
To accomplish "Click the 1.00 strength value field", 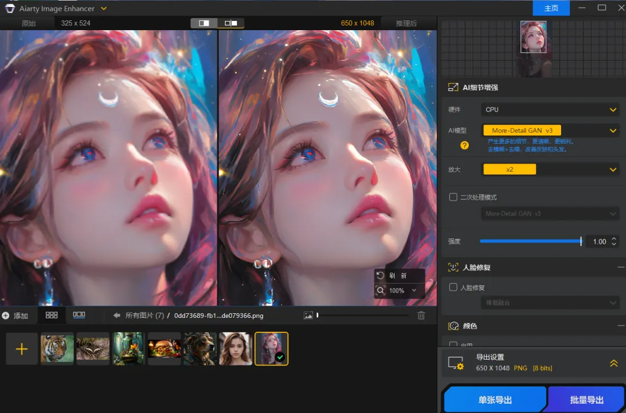I will [599, 242].
